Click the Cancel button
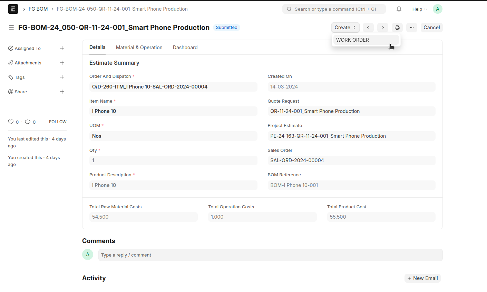The height and width of the screenshot is (292, 487). [x=431, y=28]
